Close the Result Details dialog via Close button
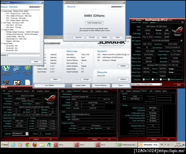This screenshot has height=154, width=186. tap(36, 61)
